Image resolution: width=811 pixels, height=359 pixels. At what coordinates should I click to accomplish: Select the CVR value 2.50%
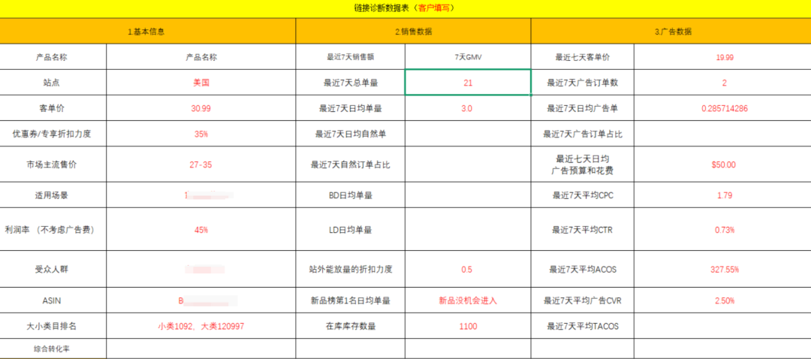pos(724,300)
